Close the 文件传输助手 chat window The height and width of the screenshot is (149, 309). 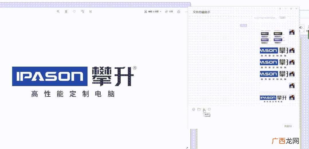pyautogui.click(x=297, y=9)
